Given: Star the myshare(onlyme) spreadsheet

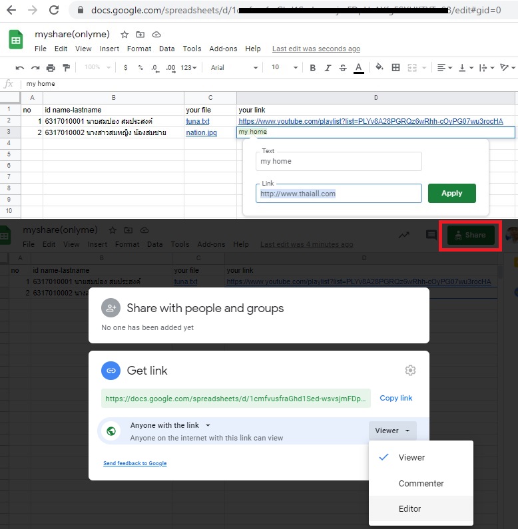Looking at the screenshot, I should 125,35.
